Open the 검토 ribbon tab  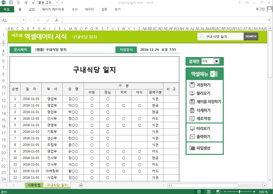tap(104, 9)
